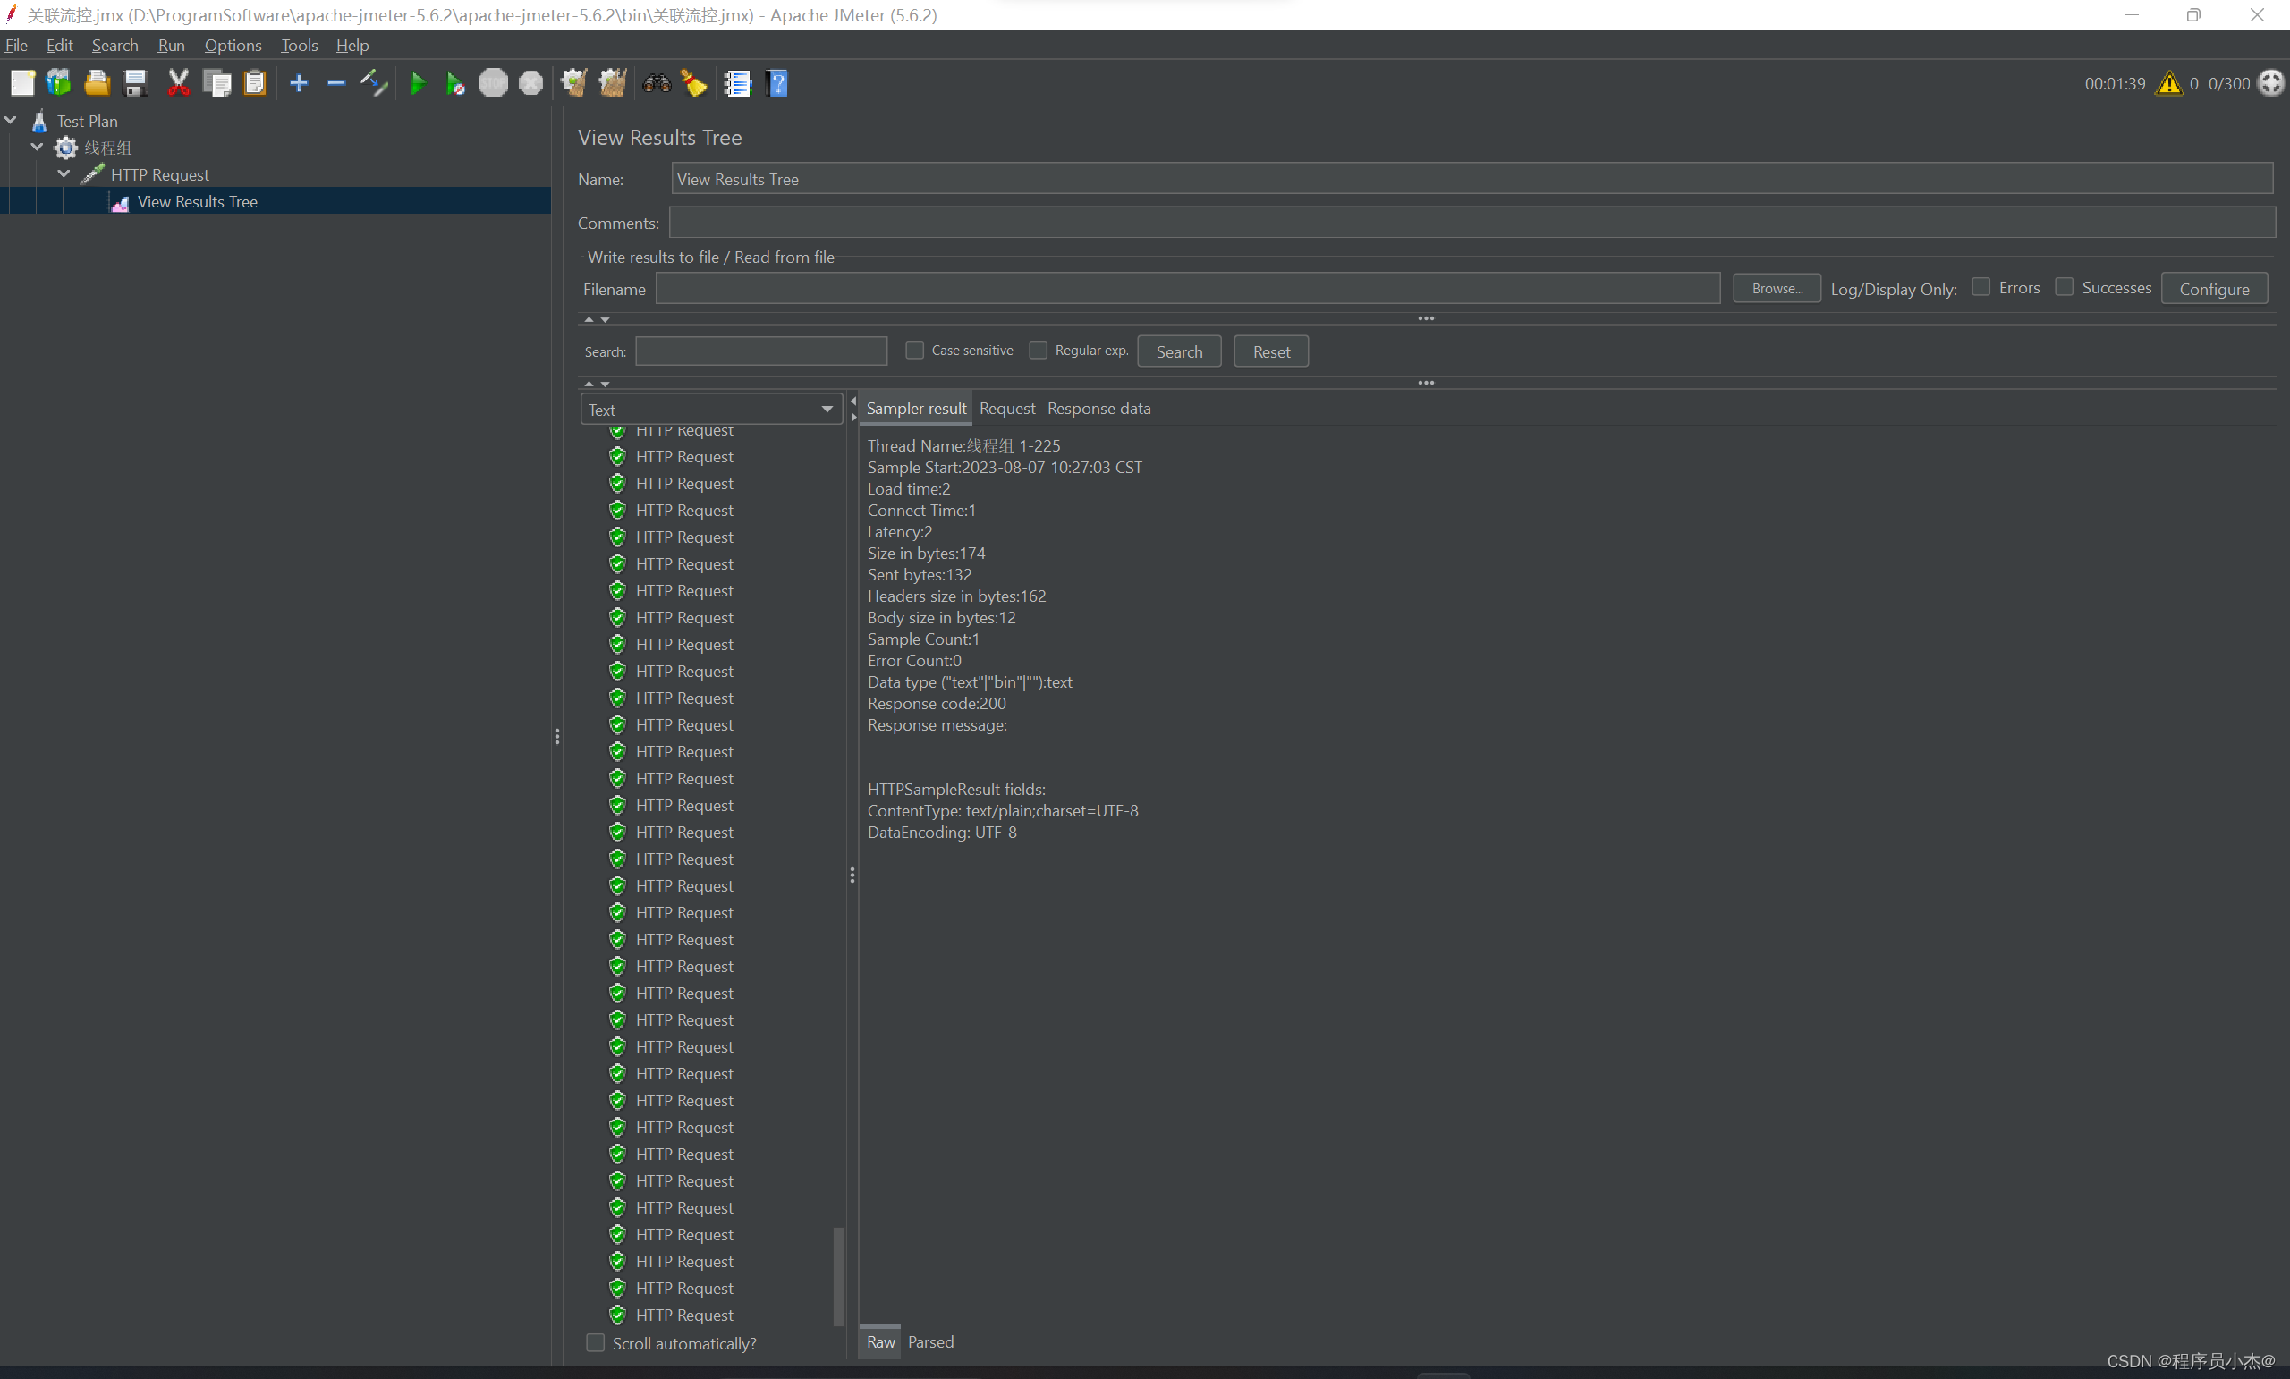Start the test with green play icon
The image size is (2290, 1379).
417,84
